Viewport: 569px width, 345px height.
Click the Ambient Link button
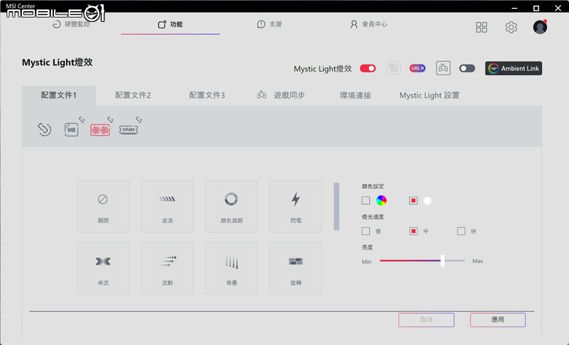coord(514,69)
